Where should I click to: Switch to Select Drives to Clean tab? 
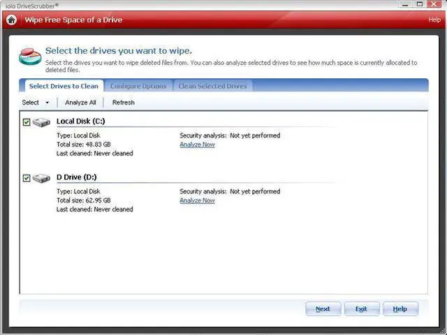tap(64, 86)
